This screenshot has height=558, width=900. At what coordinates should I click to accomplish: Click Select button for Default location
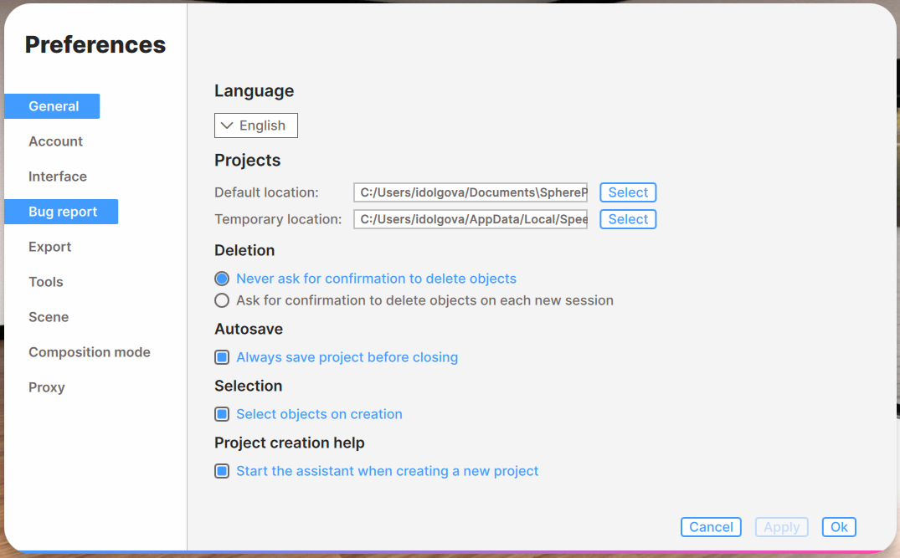point(627,192)
